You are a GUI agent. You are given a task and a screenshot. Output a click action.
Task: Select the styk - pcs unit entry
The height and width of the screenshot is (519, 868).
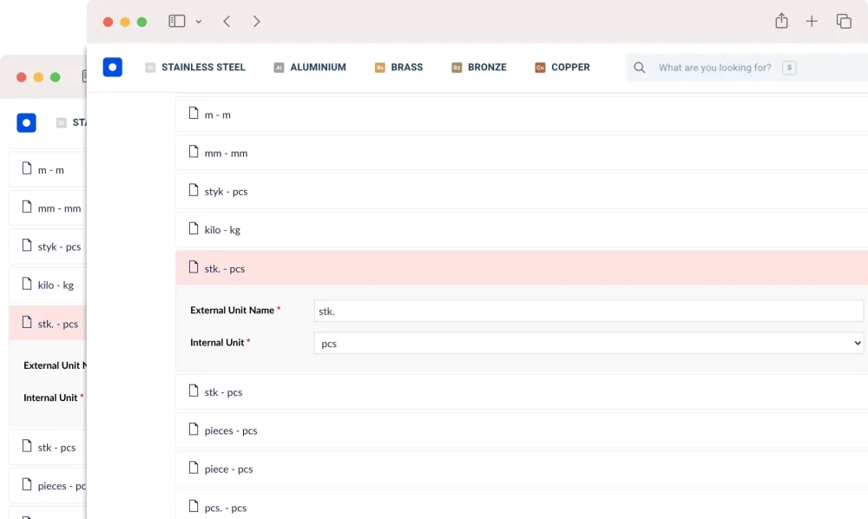(228, 191)
